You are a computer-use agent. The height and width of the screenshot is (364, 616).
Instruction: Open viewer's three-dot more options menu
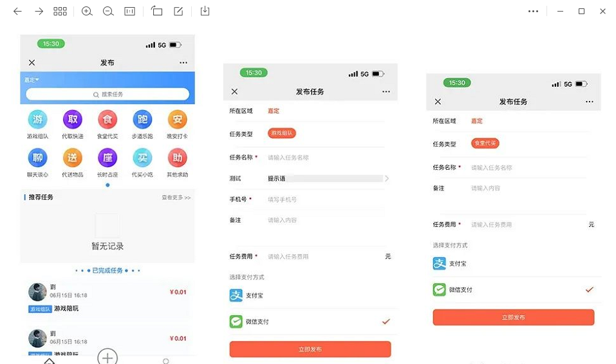[533, 12]
